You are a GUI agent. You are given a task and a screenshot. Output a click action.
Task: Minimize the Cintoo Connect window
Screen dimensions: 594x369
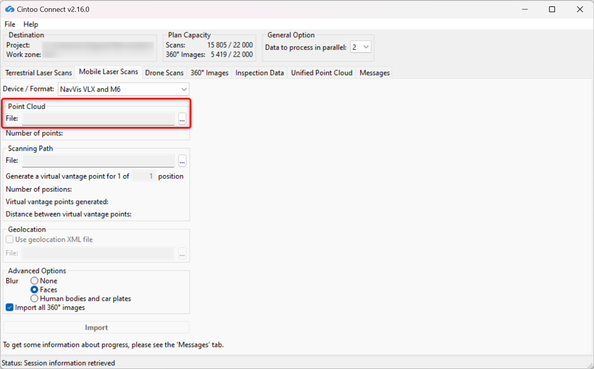525,9
